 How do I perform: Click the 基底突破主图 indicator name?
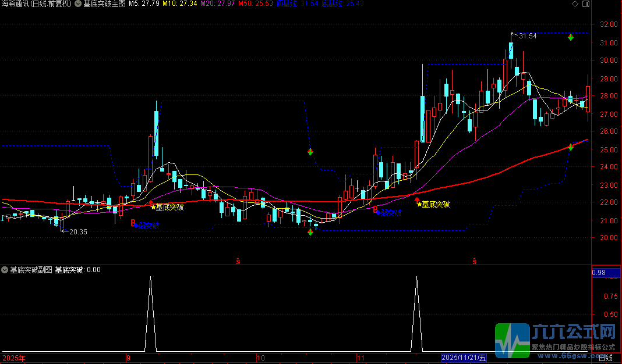(104, 3)
